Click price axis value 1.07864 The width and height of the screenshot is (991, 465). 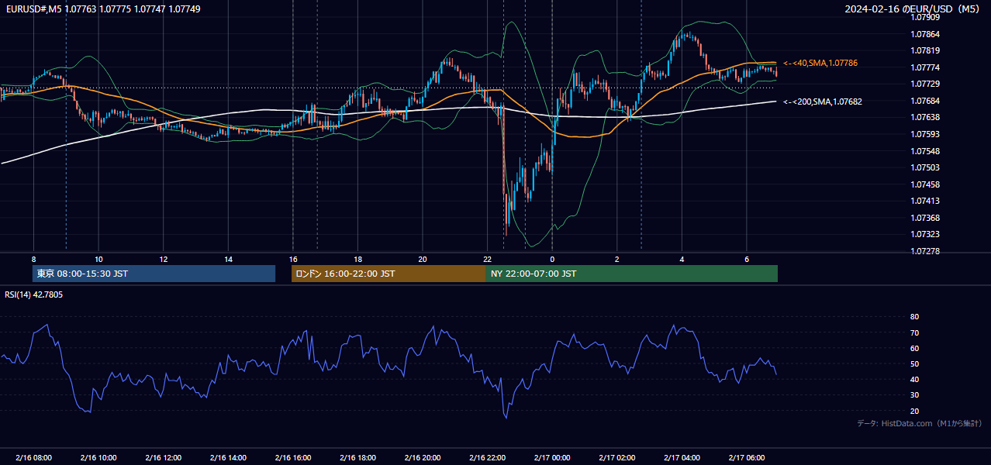tap(924, 34)
